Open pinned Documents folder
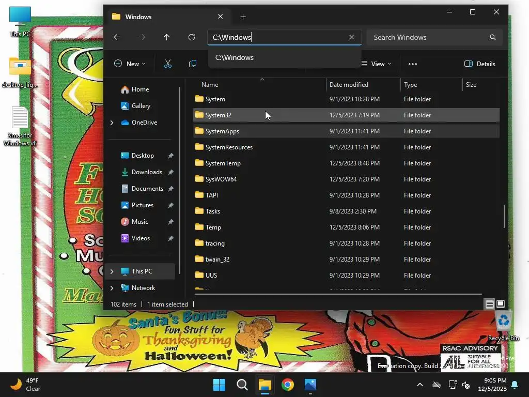 click(x=147, y=189)
